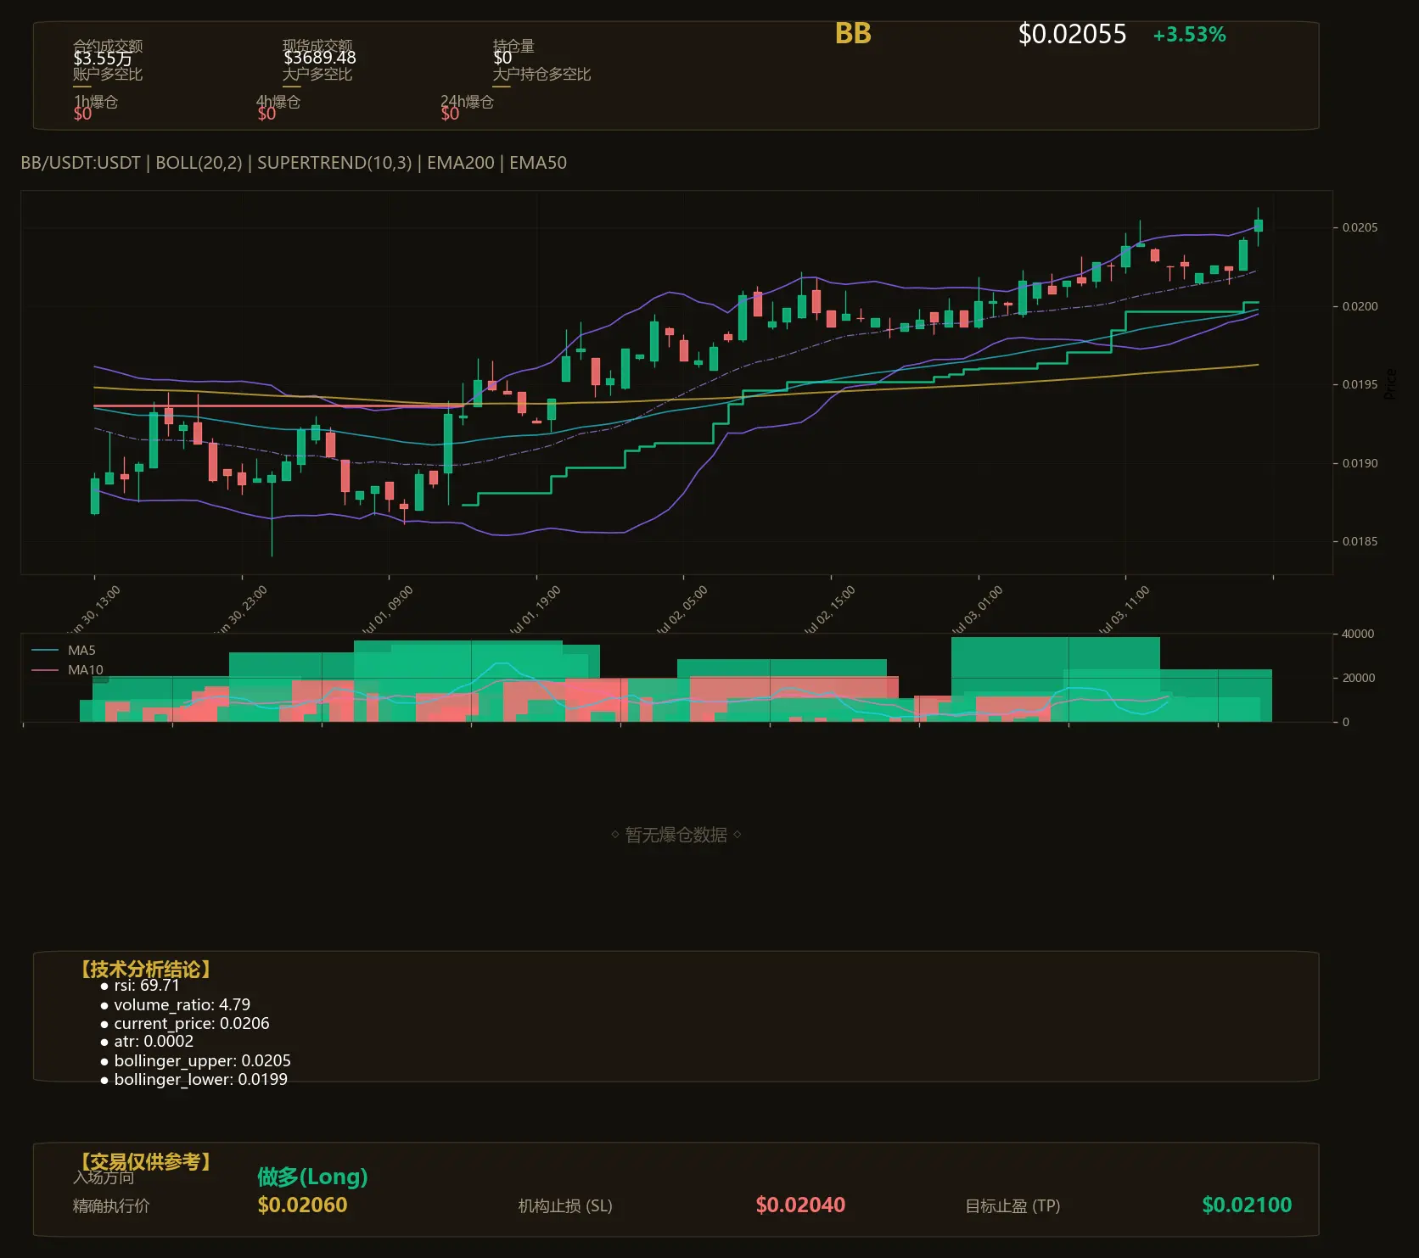Click the Jul 03, 11:00 time label
Image resolution: width=1419 pixels, height=1258 pixels.
pos(1124,610)
